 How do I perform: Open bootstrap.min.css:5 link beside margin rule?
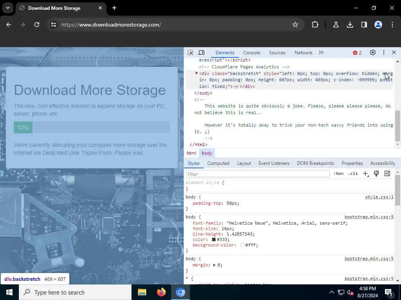(x=369, y=259)
